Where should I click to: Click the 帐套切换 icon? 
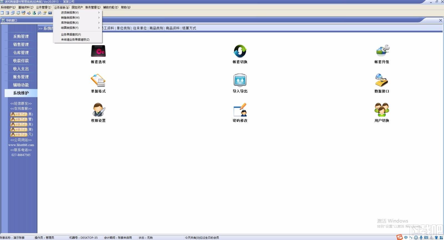click(x=240, y=51)
